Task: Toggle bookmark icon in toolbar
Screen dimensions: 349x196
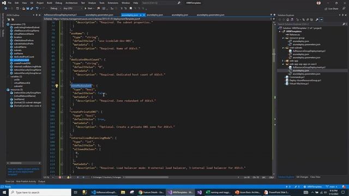Action: [x=131, y=9]
